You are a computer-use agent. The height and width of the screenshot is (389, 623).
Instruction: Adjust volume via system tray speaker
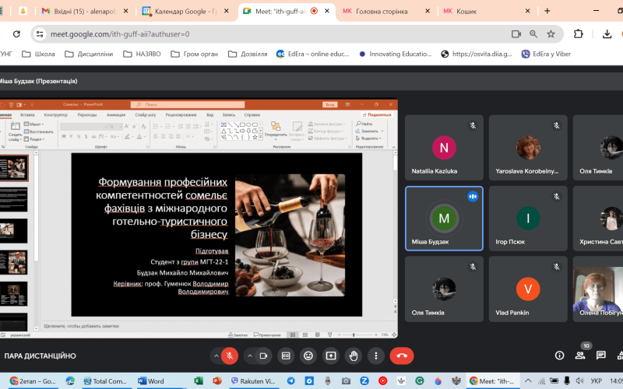point(579,380)
